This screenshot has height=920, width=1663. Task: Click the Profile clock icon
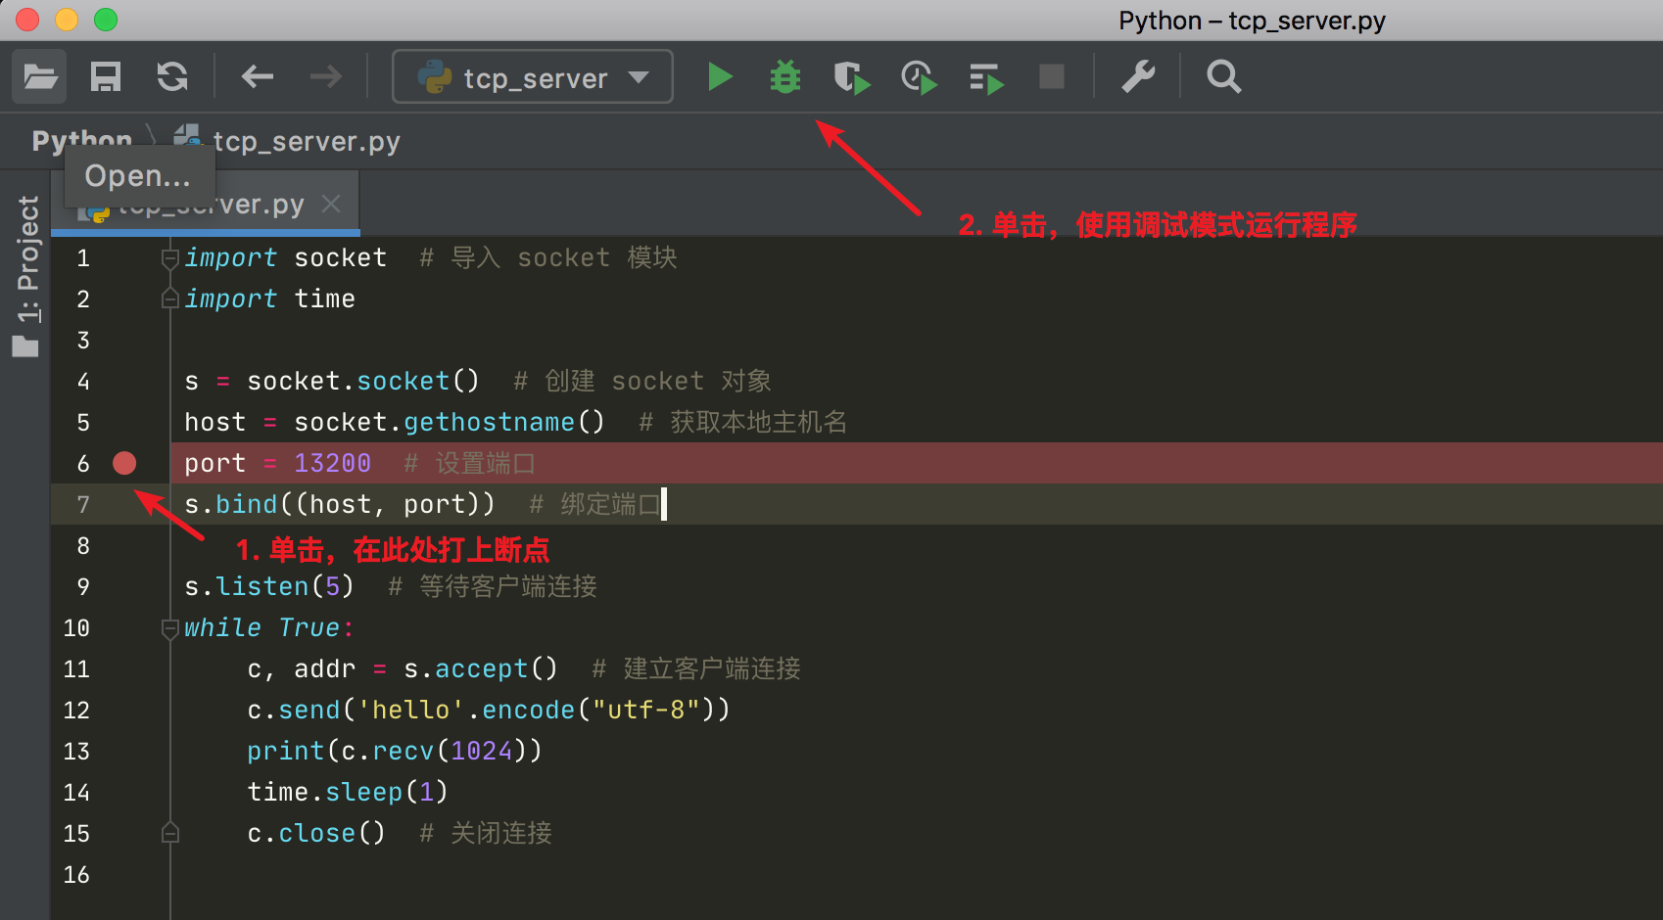[x=919, y=76]
